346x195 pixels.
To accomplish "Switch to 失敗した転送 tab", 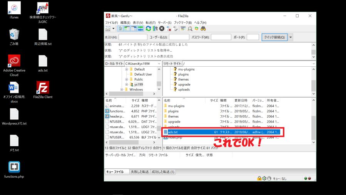I will (139, 172).
